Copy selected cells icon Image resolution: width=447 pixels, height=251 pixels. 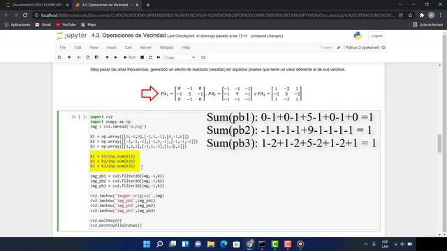click(88, 57)
